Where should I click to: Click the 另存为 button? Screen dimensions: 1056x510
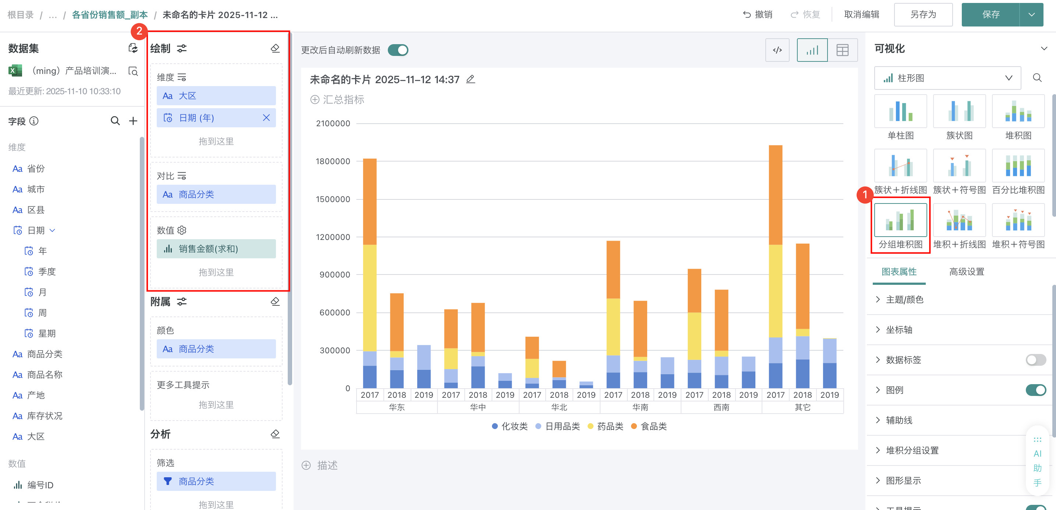[923, 15]
